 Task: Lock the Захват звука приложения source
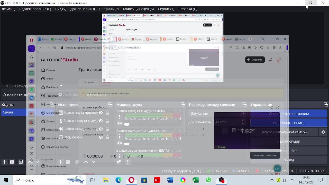(x=107, y=113)
